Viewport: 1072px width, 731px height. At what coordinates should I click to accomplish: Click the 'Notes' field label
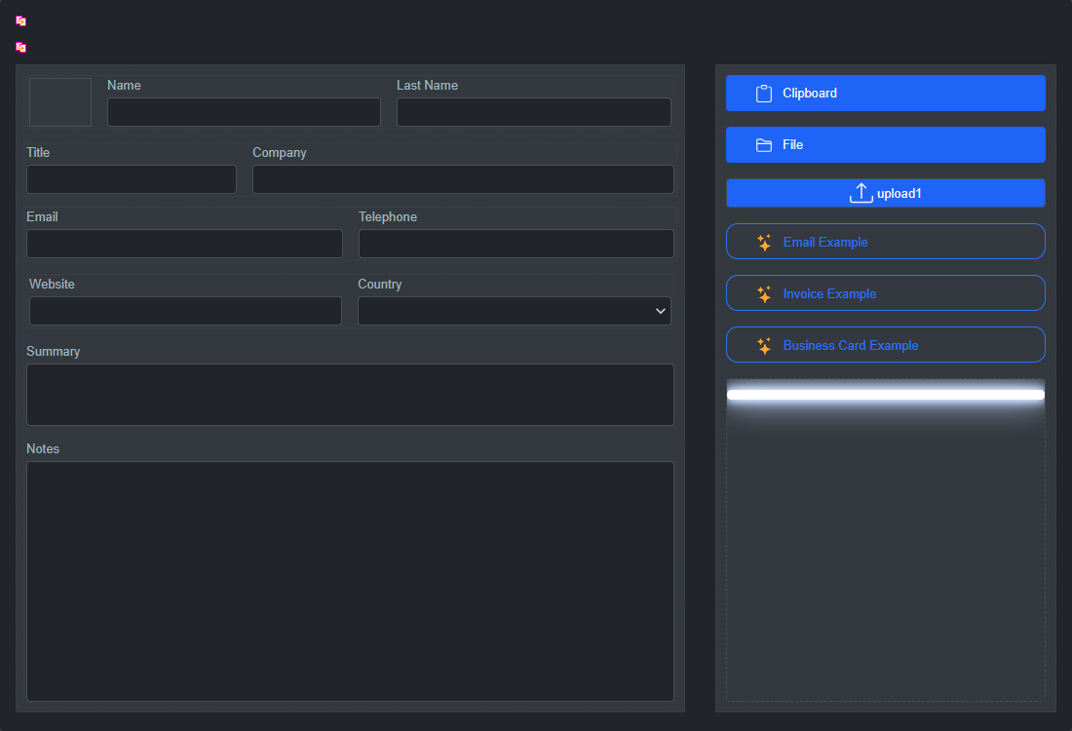(43, 448)
